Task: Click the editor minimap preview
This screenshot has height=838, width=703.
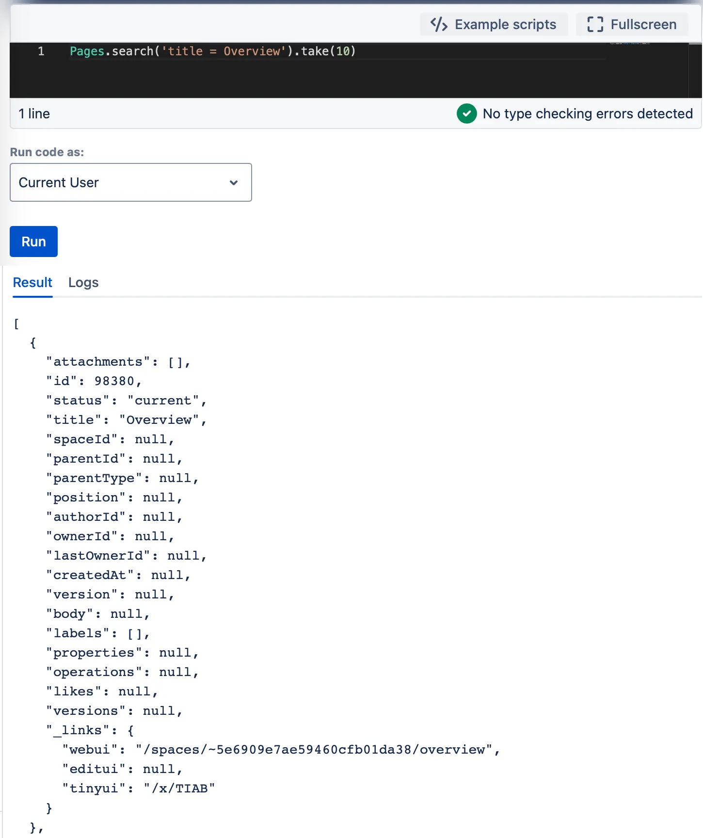Action: tap(629, 44)
